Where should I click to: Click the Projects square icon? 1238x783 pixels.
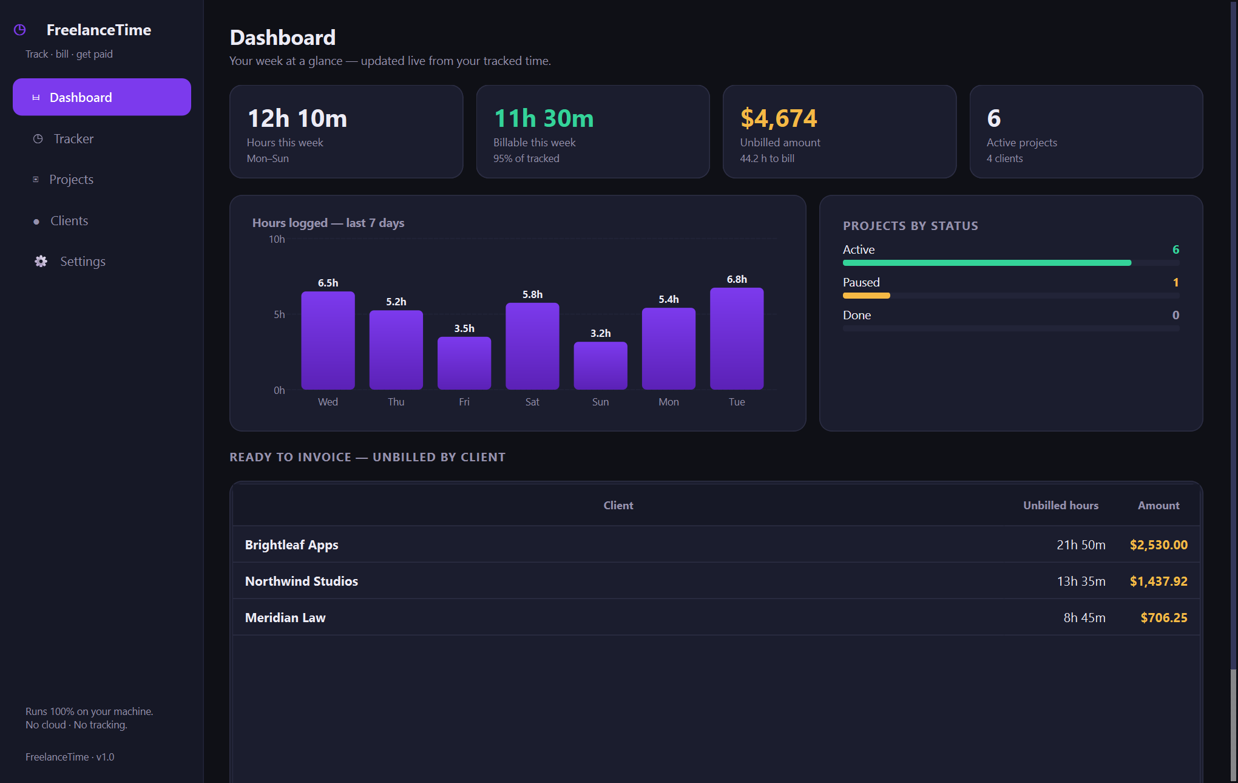(35, 180)
